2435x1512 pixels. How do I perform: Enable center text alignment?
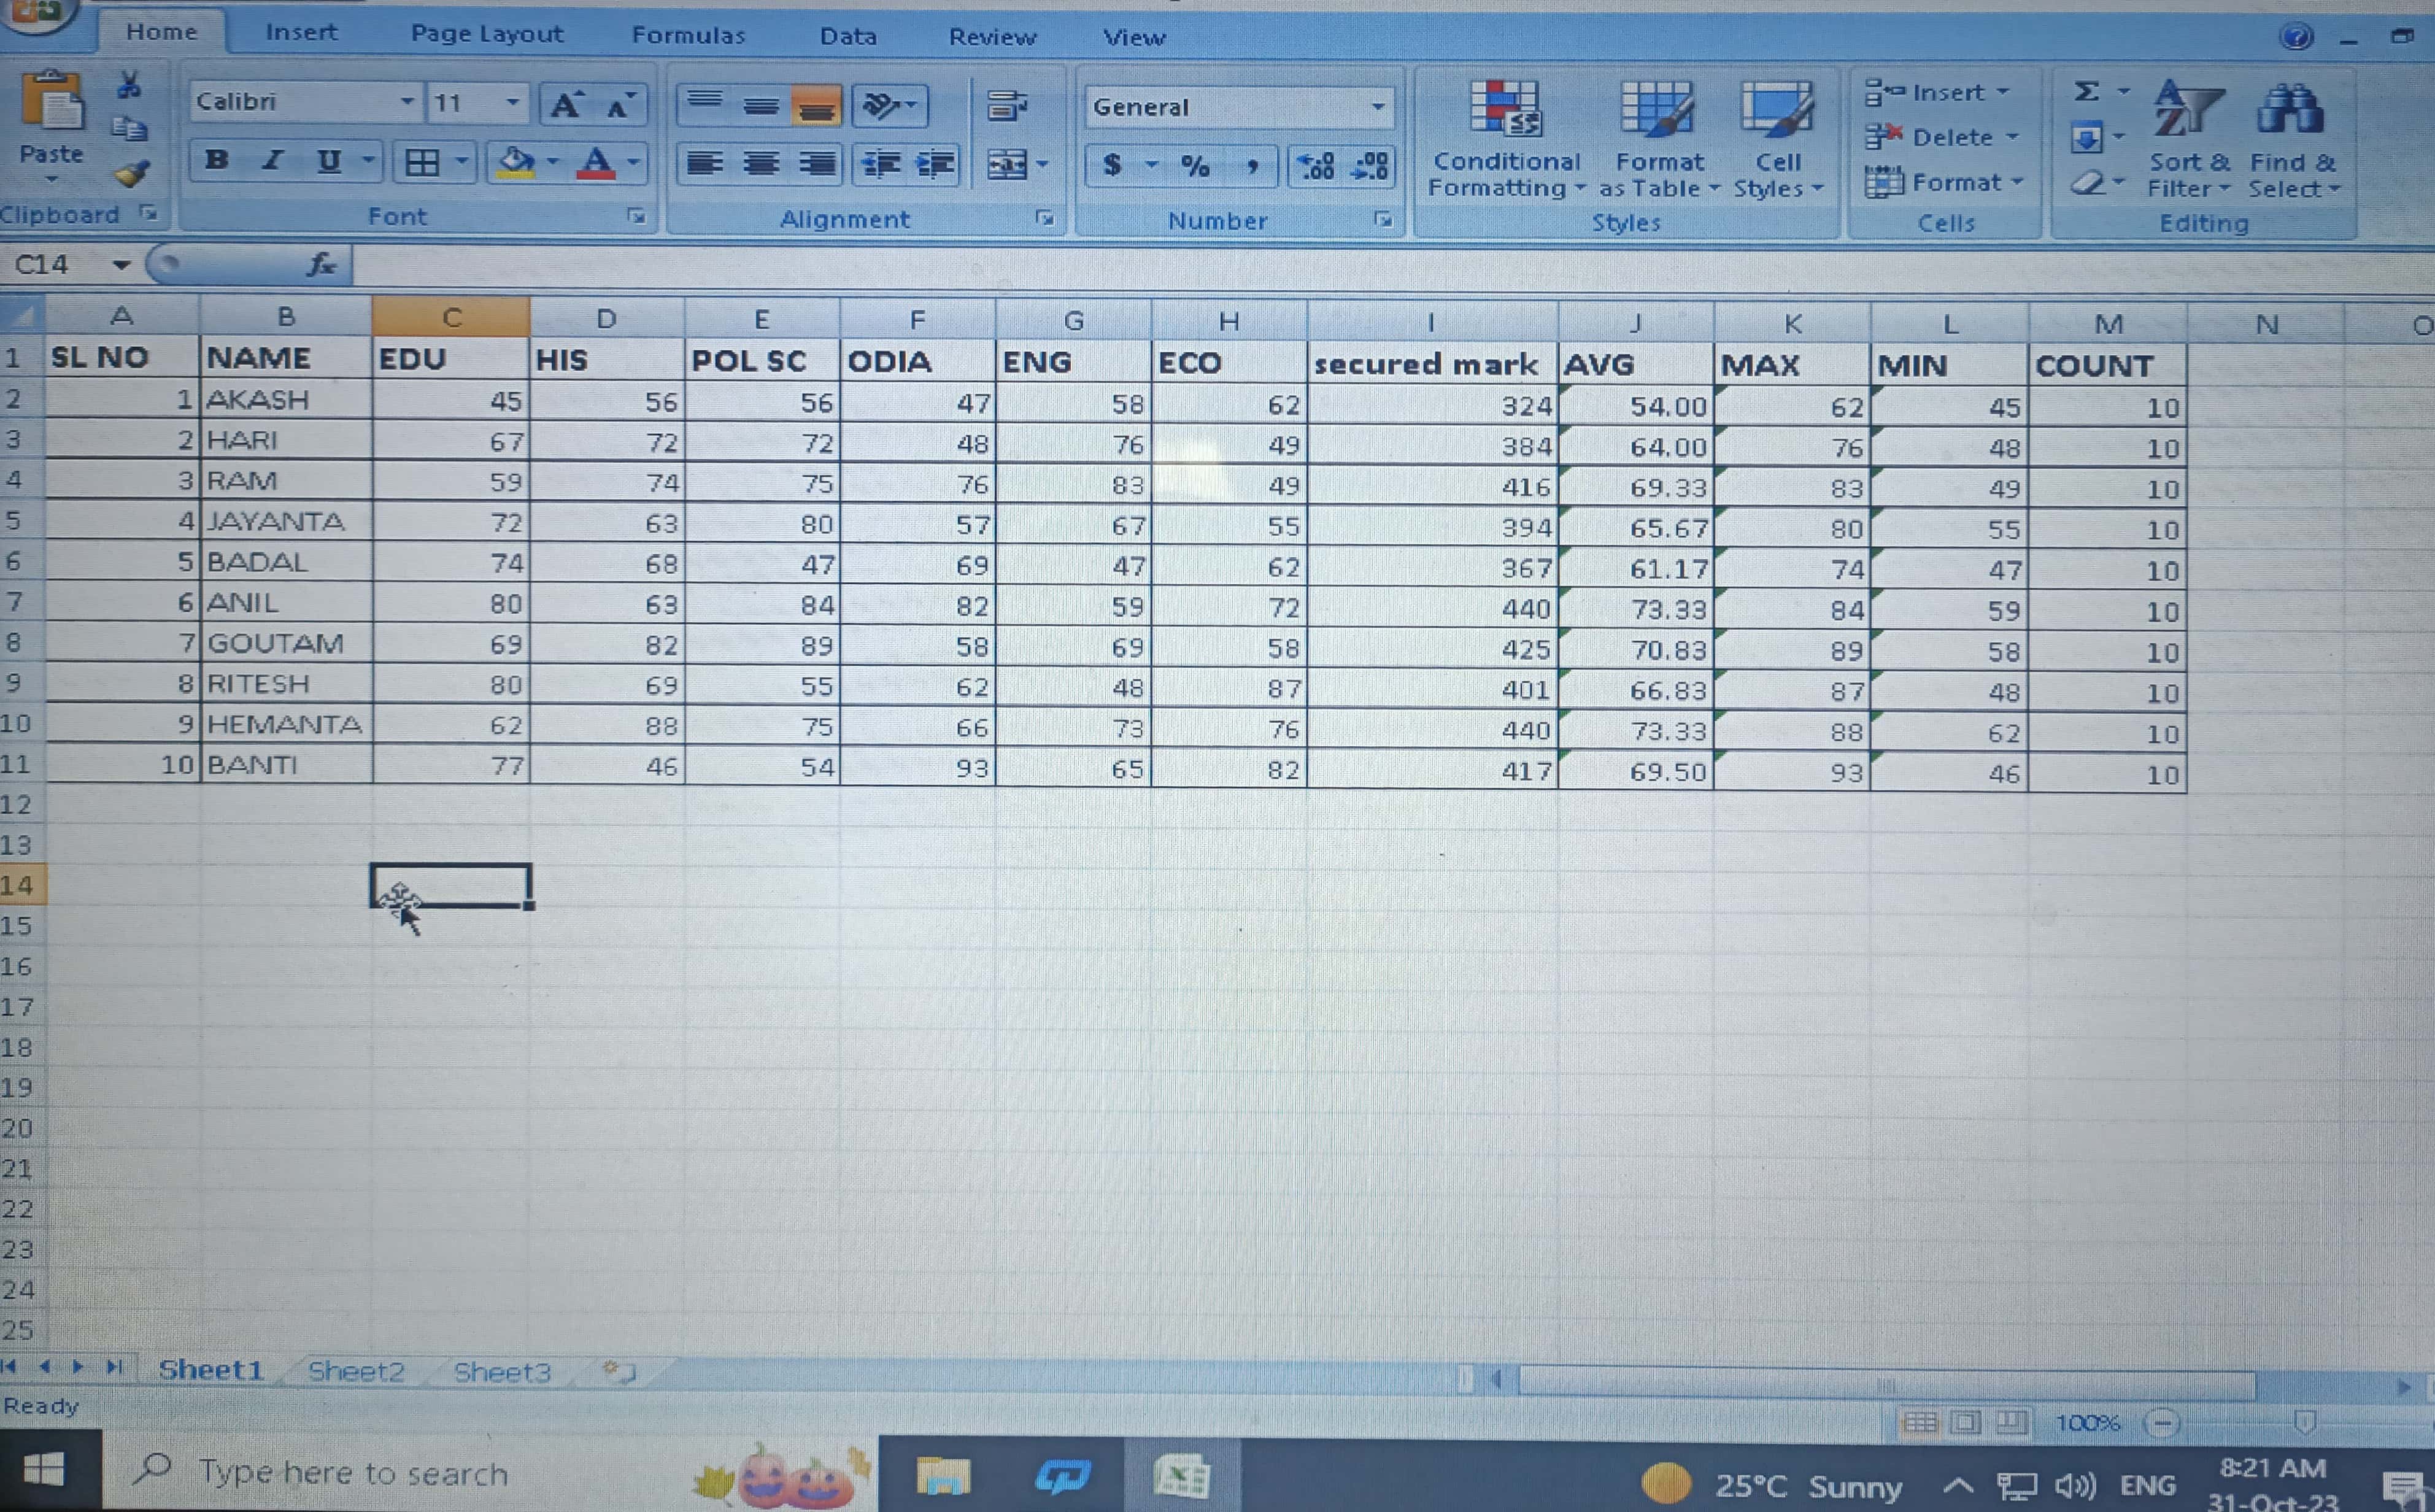pos(761,165)
